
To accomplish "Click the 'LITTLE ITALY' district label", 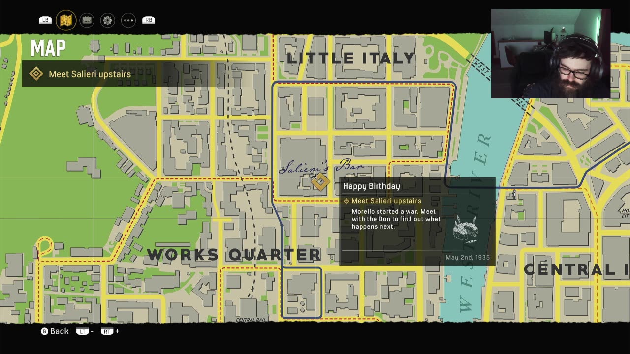I will pos(351,58).
